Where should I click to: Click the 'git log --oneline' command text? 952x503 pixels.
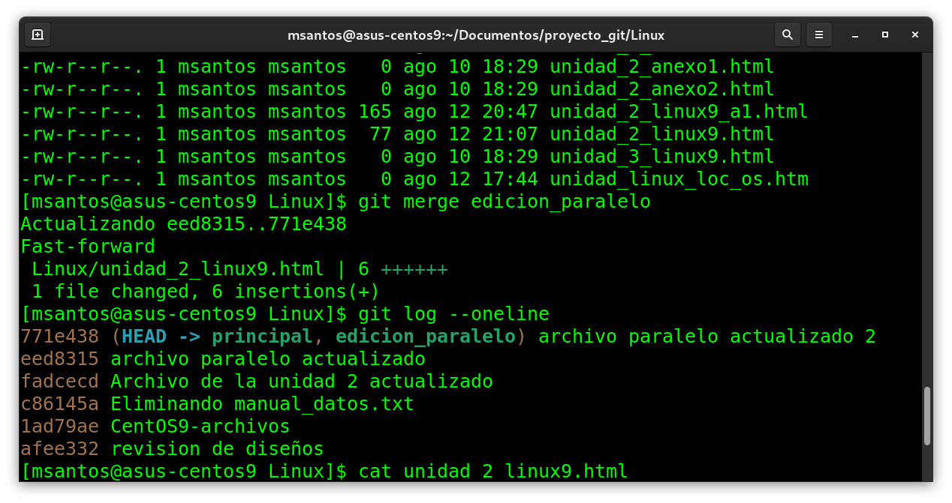pos(453,314)
